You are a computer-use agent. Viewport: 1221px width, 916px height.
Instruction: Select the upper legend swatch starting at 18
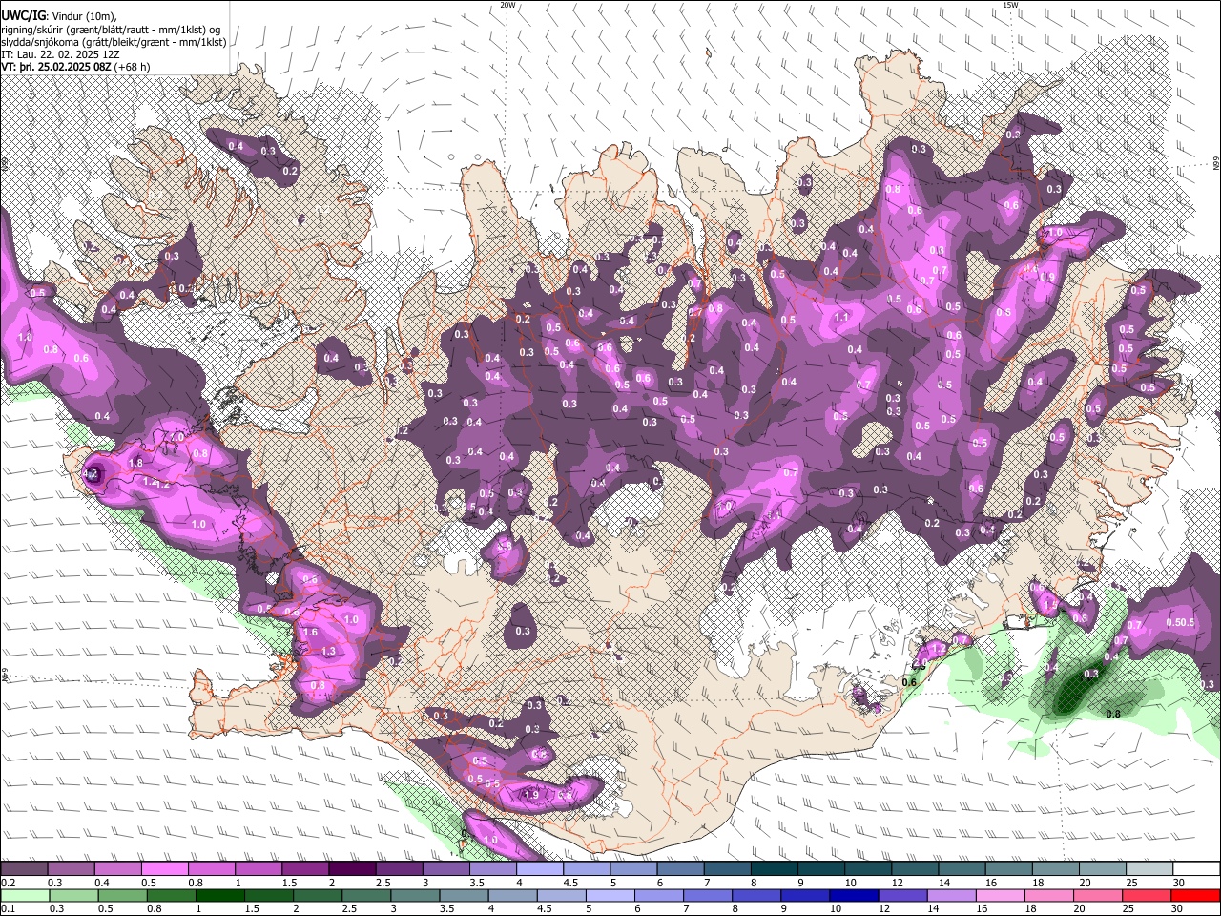(x=1056, y=869)
